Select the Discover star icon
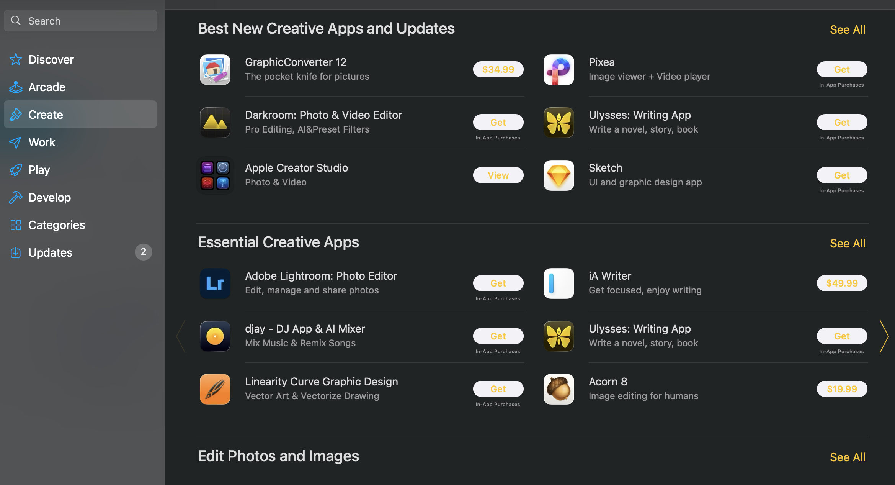895x485 pixels. (x=15, y=59)
